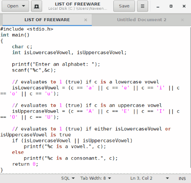The image size is (191, 183).
Task: Save the document with Save button
Action: click(124, 6)
